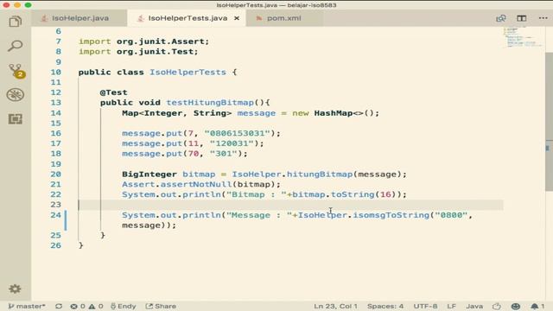
Task: Change line ending via LF
Action: tap(451, 306)
